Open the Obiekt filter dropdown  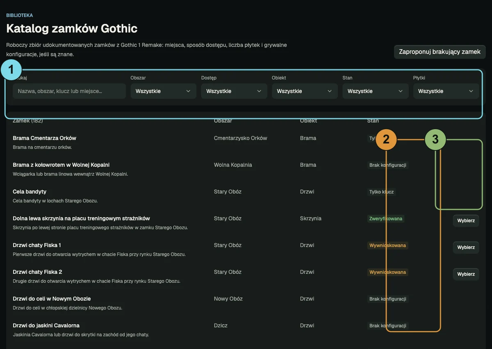pos(305,91)
